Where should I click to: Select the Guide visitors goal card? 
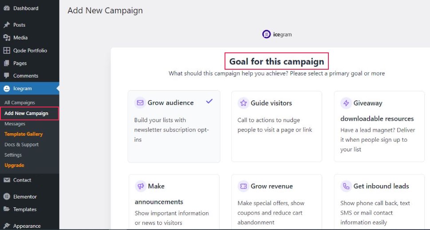coord(276,127)
